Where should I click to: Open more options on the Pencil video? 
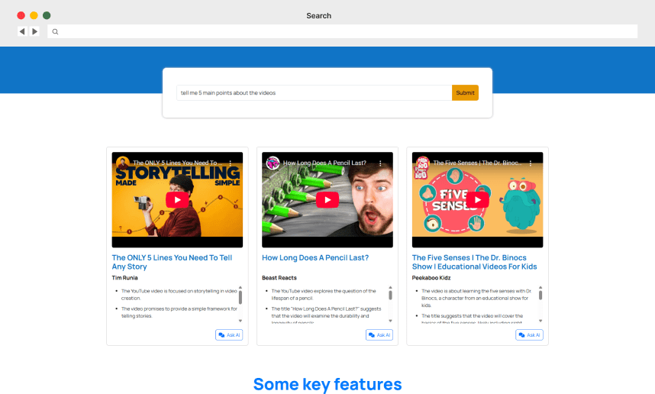tap(382, 163)
